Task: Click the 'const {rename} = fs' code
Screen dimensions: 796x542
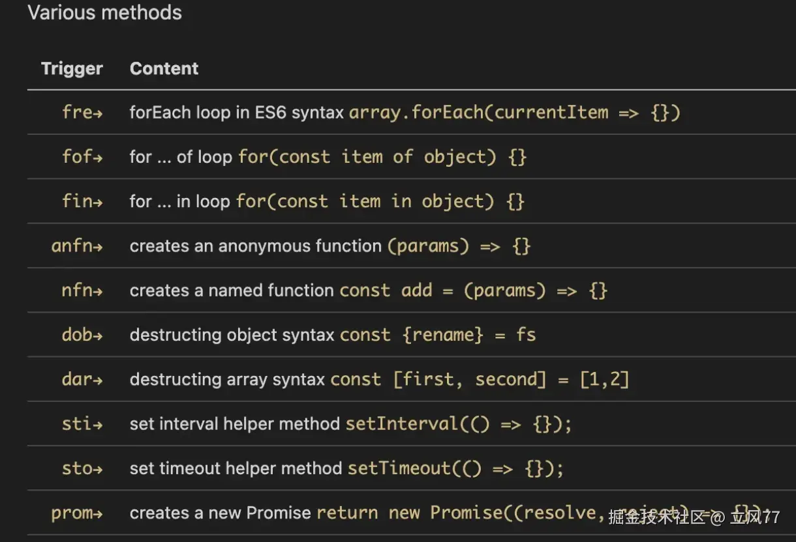Action: point(438,334)
